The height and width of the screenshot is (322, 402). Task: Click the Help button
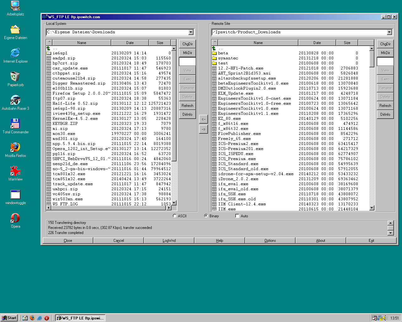[x=220, y=241]
